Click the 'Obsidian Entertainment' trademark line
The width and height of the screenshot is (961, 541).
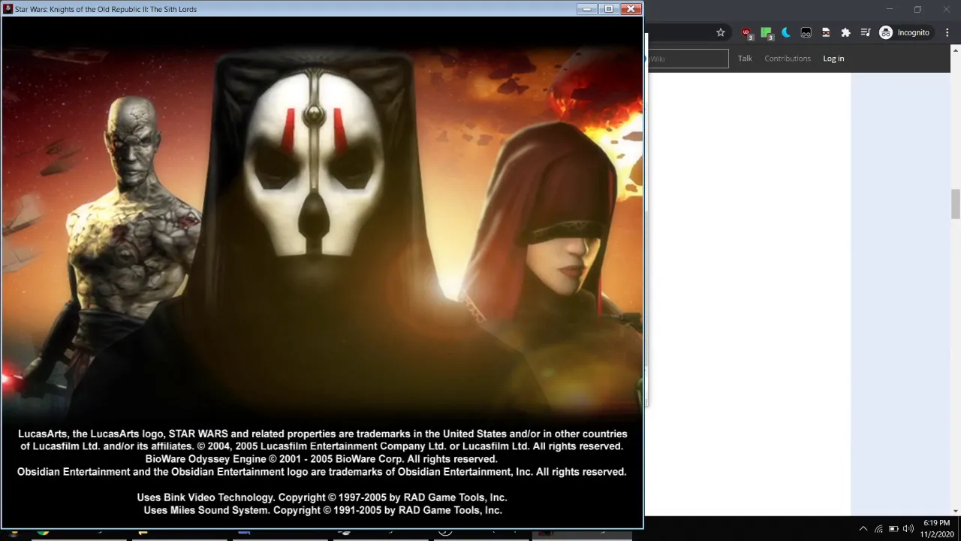(x=321, y=472)
